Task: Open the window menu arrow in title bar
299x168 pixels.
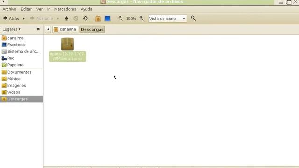Action: [x=3, y=2]
